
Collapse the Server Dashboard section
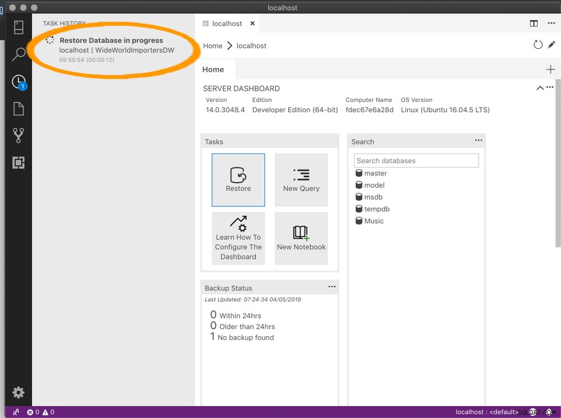click(x=540, y=88)
